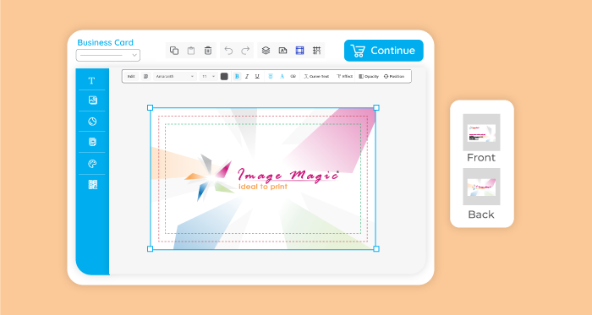Click the blue text alignment icon
The height and width of the screenshot is (315, 592).
pos(271,77)
